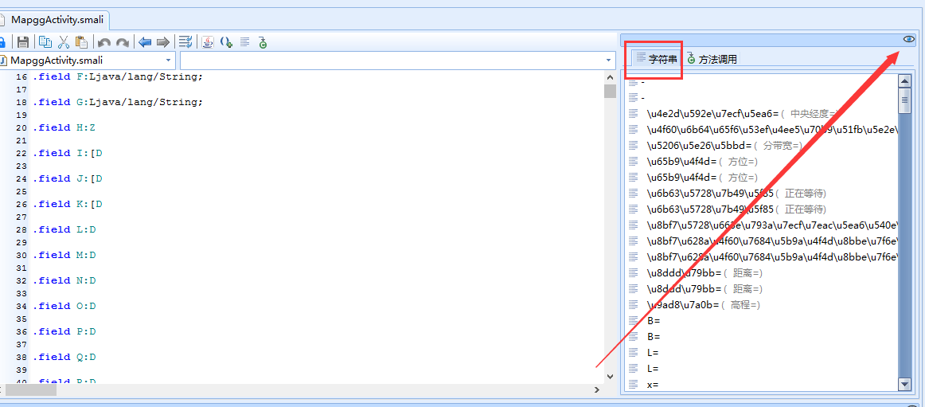This screenshot has width=925, height=407.
Task: Click the Paste clipboard icon
Action: click(81, 42)
